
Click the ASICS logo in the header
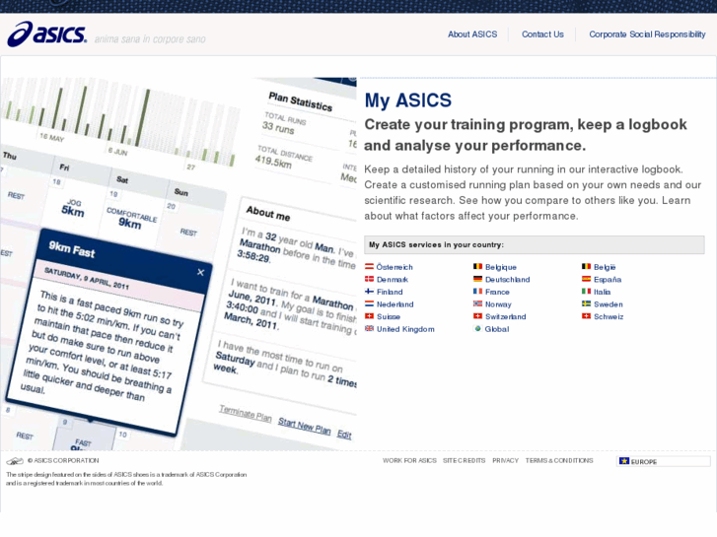pos(46,34)
